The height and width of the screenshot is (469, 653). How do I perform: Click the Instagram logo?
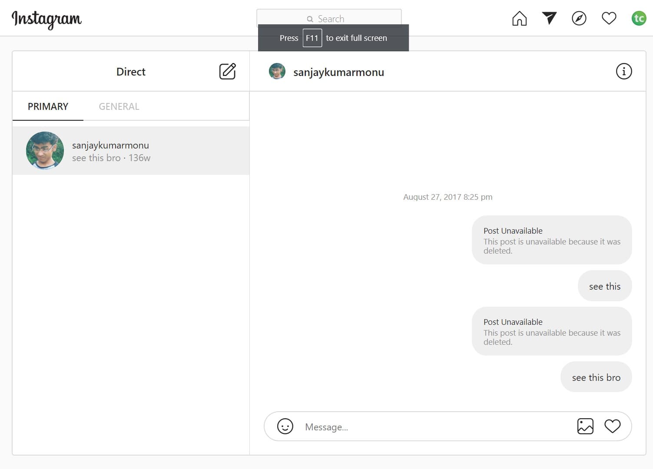click(46, 19)
